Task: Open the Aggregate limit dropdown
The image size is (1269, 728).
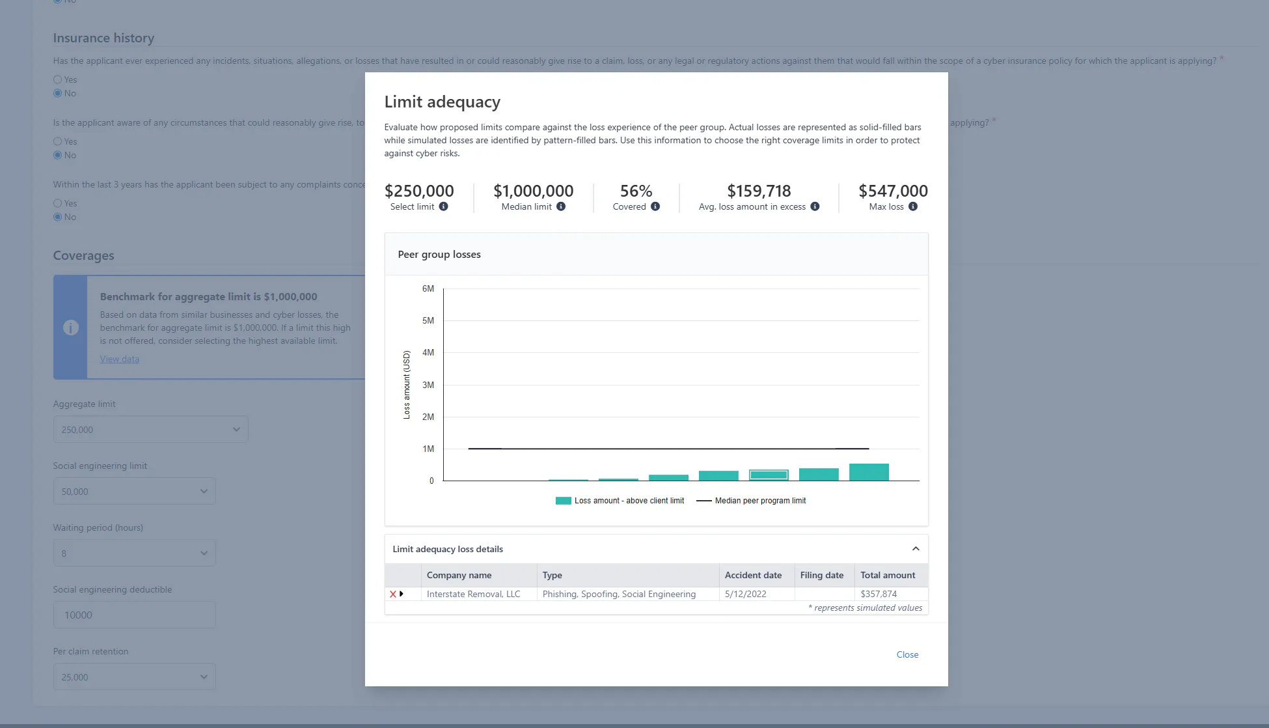Action: click(x=151, y=430)
